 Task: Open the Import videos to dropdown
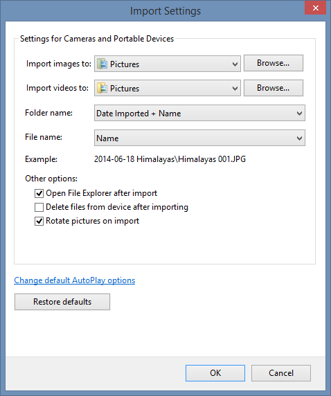[168, 88]
